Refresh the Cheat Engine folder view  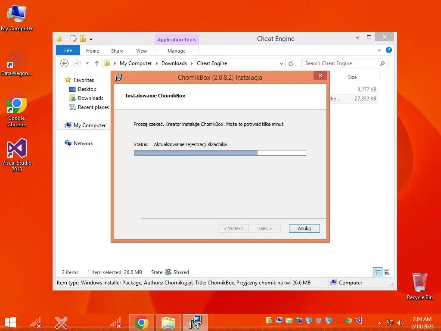pos(291,63)
